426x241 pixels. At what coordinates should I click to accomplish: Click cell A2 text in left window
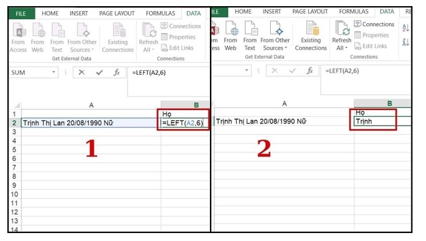[68, 123]
